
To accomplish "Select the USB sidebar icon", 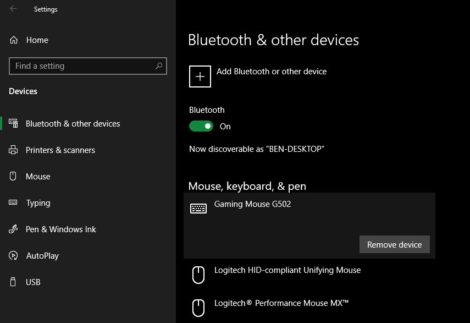I will tap(14, 282).
